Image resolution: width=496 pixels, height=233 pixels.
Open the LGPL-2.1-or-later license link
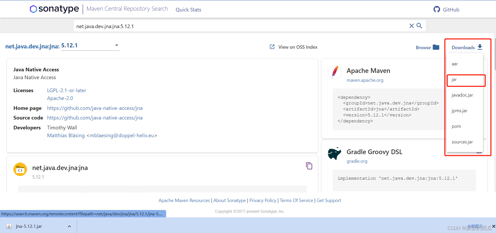point(67,90)
